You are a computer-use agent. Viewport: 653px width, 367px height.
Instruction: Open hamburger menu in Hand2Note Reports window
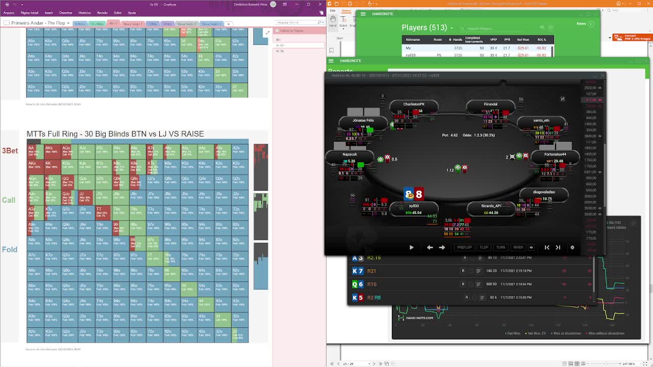(331, 61)
